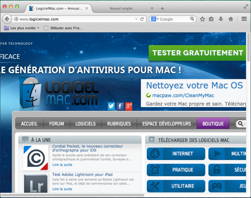Click Lire la suite under Lightroom article
The width and height of the screenshot is (251, 198).
[62, 189]
